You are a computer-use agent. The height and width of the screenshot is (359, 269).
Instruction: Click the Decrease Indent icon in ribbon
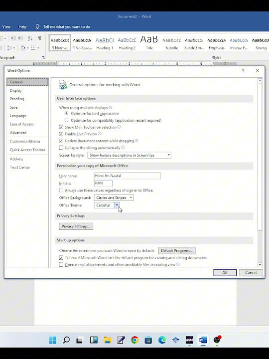coord(13,38)
